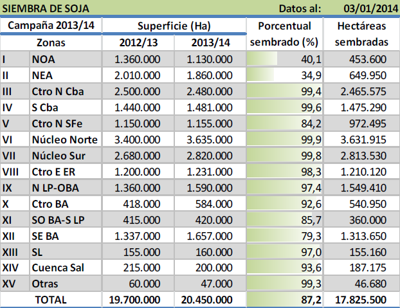Click the total percentage cell 87,2
The width and height of the screenshot is (400, 308).
(284, 299)
